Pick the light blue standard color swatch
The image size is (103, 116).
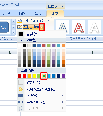[49, 76]
